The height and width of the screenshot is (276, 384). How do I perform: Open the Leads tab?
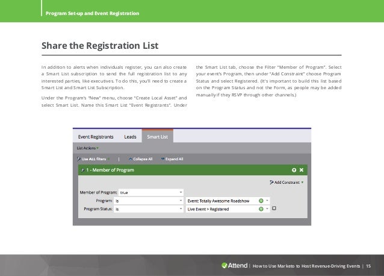tap(130, 137)
